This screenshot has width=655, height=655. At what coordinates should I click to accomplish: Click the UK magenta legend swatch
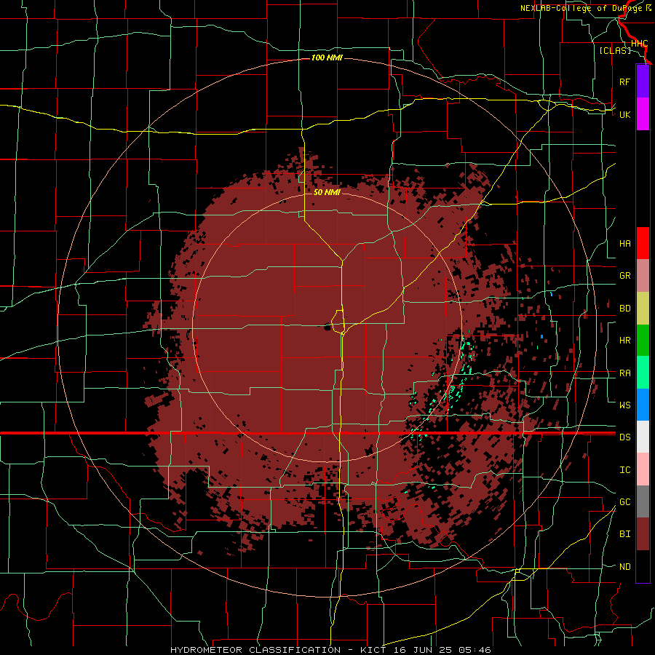tap(643, 114)
